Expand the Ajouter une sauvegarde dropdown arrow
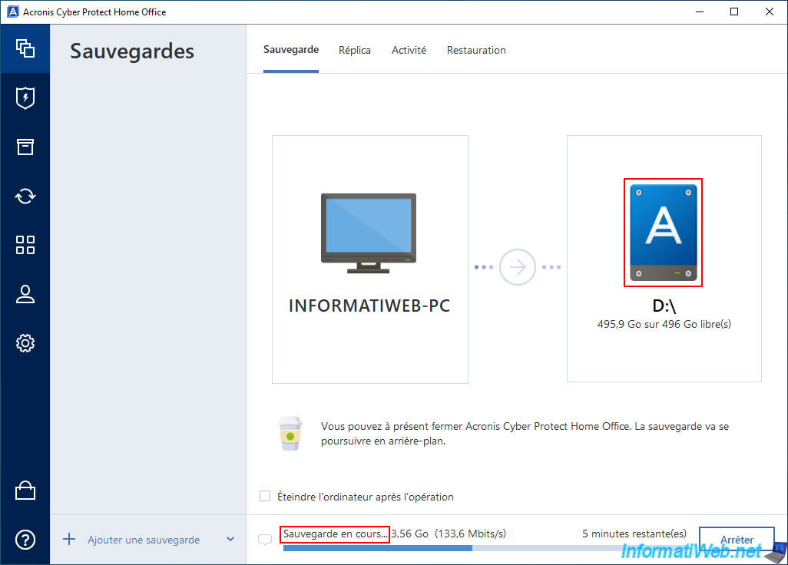This screenshot has height=565, width=788. [230, 540]
